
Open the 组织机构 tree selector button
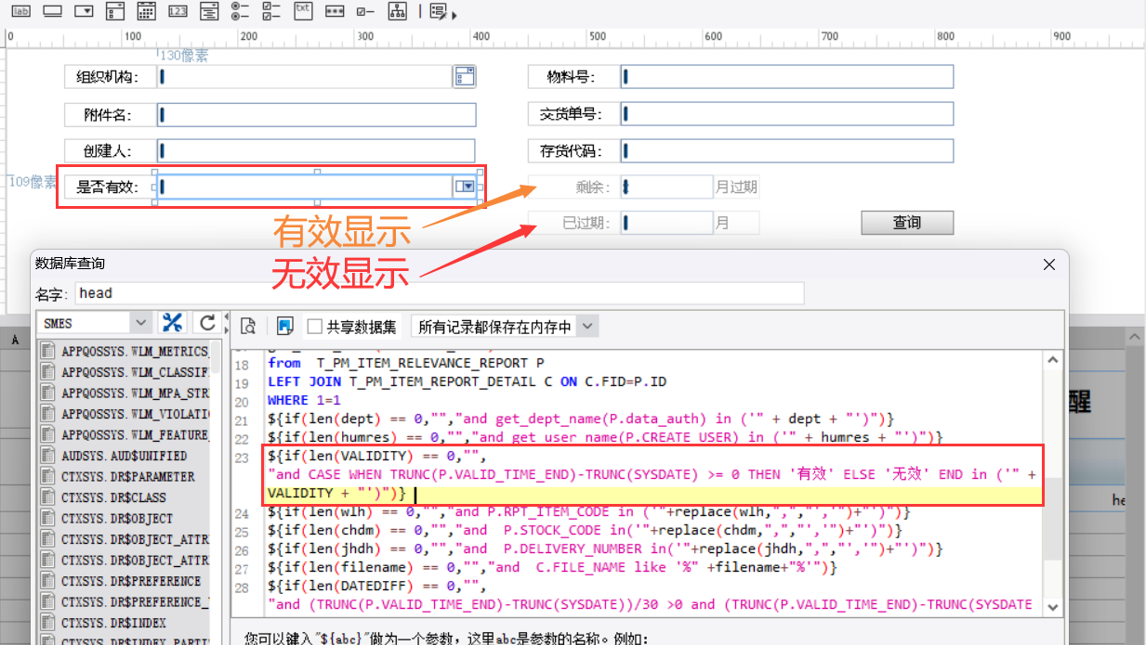(465, 77)
